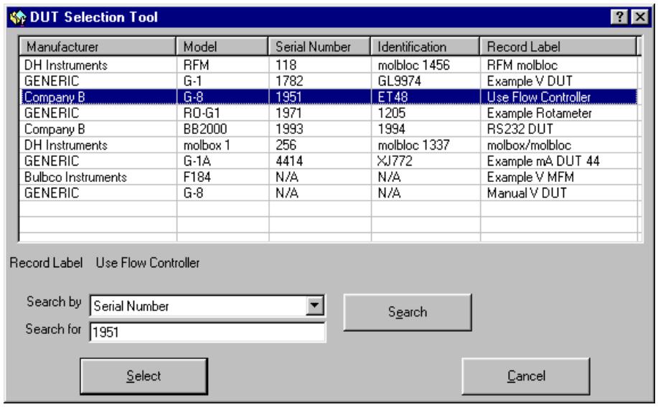658x407 pixels.
Task: Click the DUT Selection Tool title bar icon
Action: (x=18, y=18)
